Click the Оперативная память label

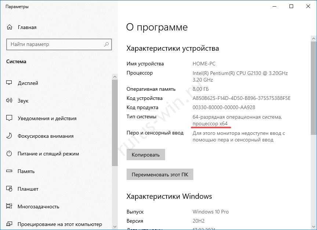tap(151, 89)
